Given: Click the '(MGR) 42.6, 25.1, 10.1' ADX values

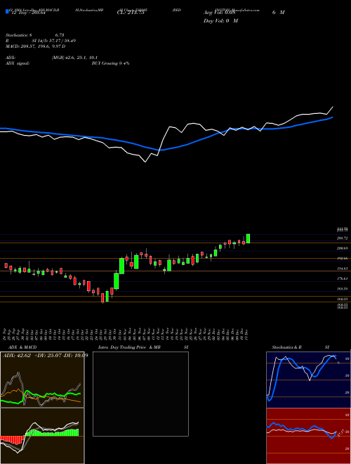Looking at the screenshot, I should 74,58.
